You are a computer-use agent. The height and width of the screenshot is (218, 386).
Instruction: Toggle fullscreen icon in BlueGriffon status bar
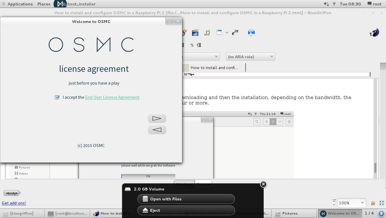tap(382, 203)
